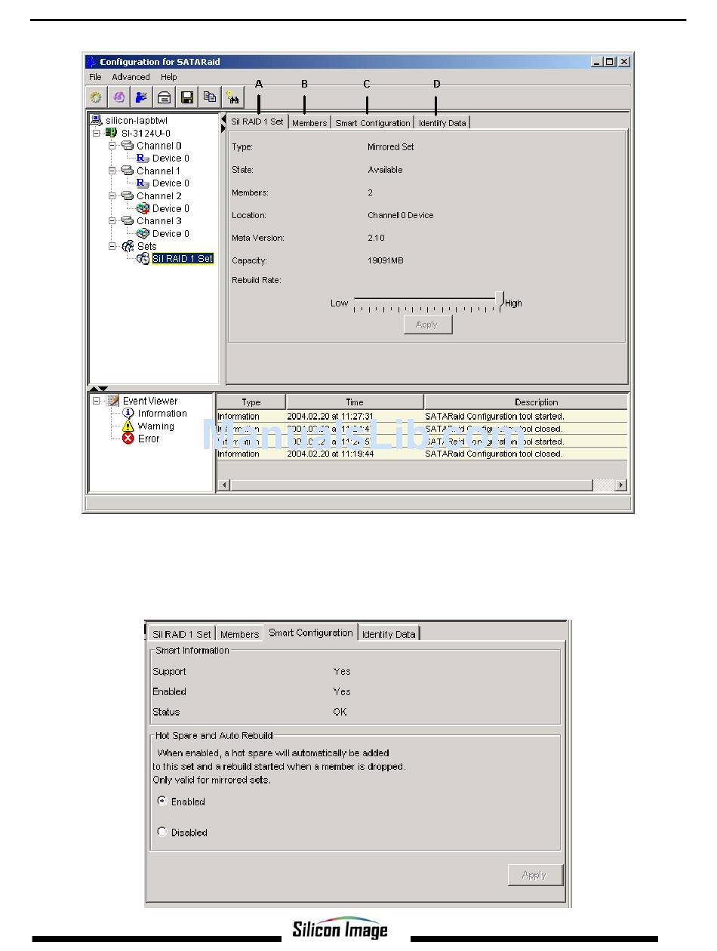Open the Advanced menu
Screen dimensions: 717x951
coord(131,77)
